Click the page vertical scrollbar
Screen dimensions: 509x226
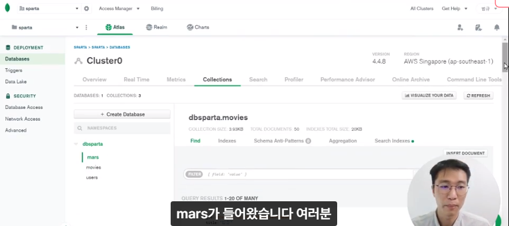tap(505, 56)
